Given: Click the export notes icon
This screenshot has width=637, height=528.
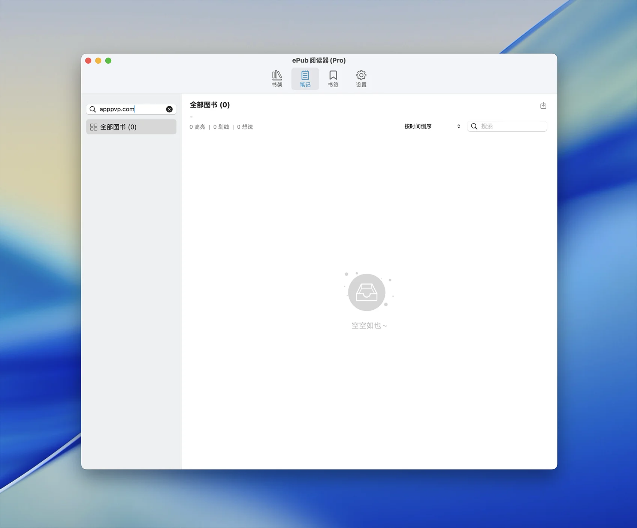Looking at the screenshot, I should tap(543, 106).
